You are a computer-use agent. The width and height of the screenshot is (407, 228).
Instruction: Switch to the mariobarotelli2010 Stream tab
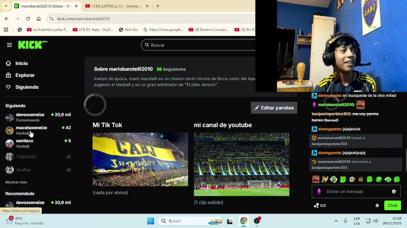tap(47, 6)
